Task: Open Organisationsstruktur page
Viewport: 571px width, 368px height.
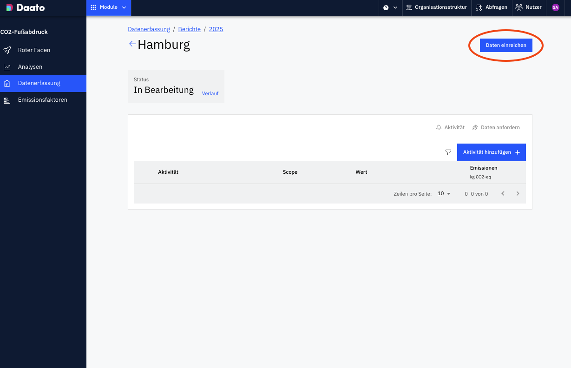Action: click(436, 7)
